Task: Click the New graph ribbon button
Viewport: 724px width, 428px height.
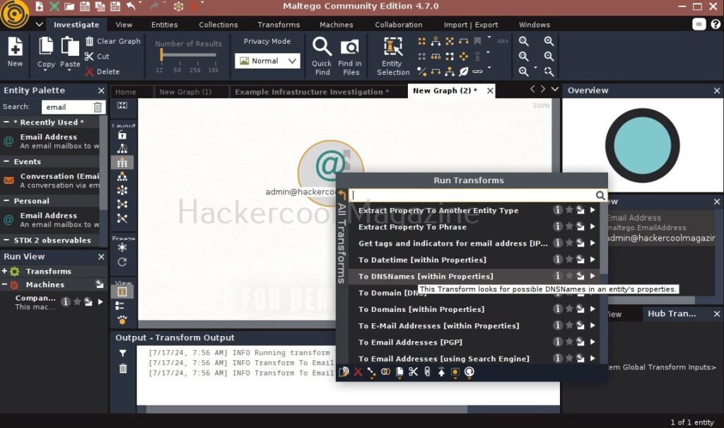Action: (x=15, y=52)
